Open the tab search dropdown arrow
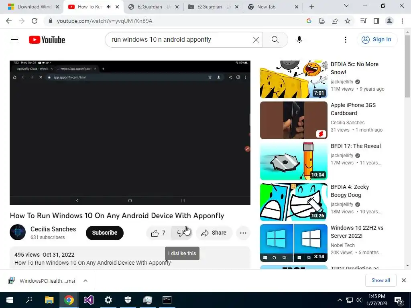This screenshot has width=411, height=308. (x=346, y=6)
